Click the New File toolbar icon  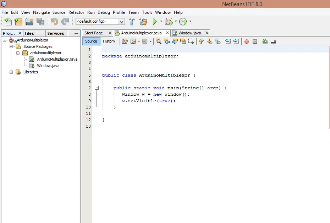[x=8, y=22]
